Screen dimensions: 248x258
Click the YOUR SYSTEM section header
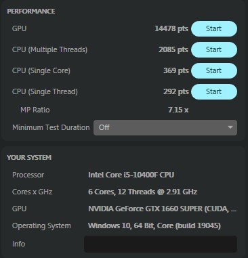click(x=29, y=157)
